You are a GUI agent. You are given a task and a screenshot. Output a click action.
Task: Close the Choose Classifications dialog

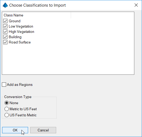(x=136, y=5)
